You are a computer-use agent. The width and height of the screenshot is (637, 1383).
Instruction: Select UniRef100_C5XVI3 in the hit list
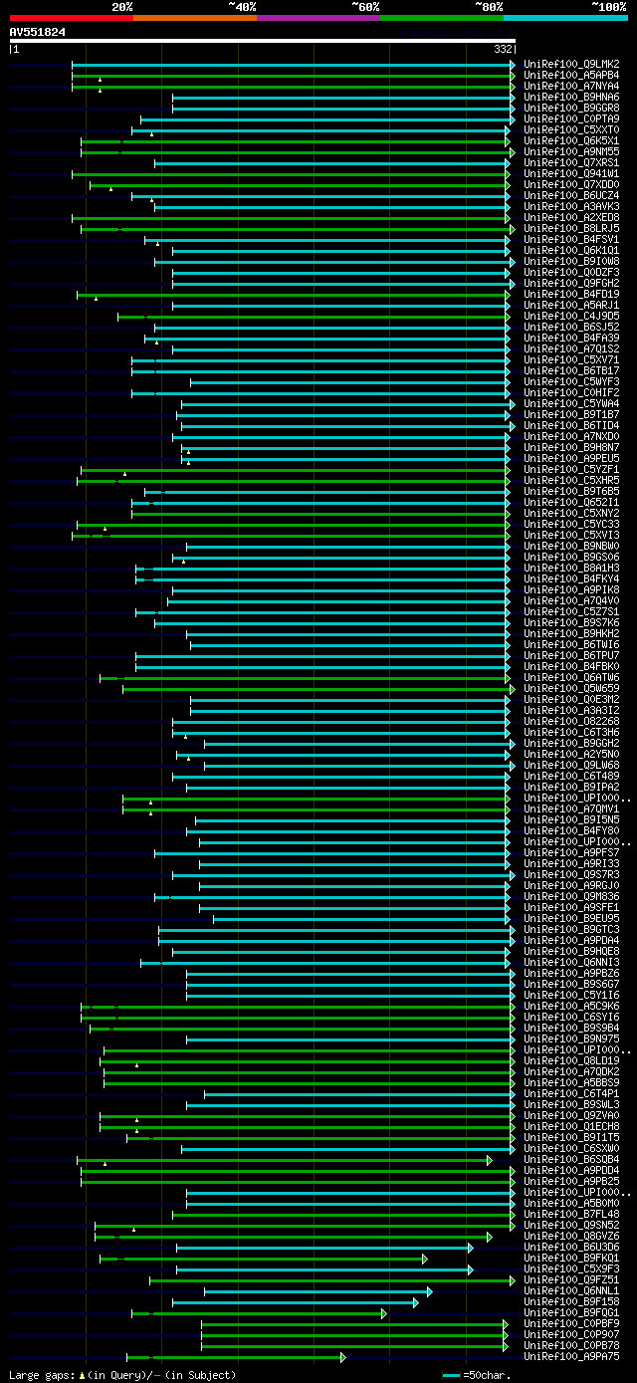(571, 535)
